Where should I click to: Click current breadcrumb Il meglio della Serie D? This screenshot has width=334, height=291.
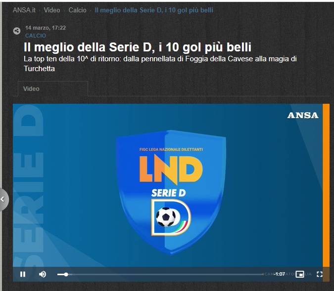[x=154, y=10]
